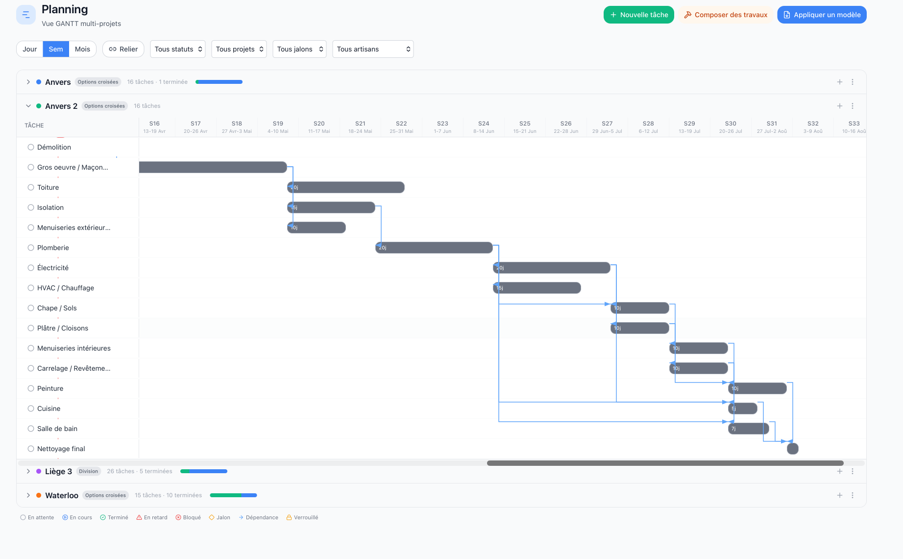This screenshot has width=903, height=559.
Task: Toggle status circle for Peinture
Action: pyautogui.click(x=31, y=388)
